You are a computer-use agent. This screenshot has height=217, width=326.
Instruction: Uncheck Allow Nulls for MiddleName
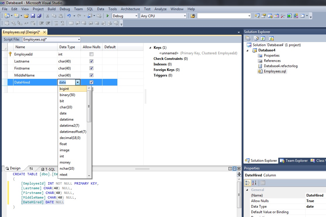click(91, 75)
